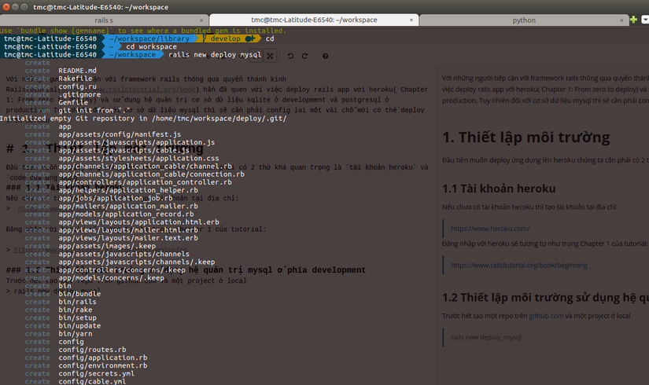Close the "python" tab

[x=621, y=20]
